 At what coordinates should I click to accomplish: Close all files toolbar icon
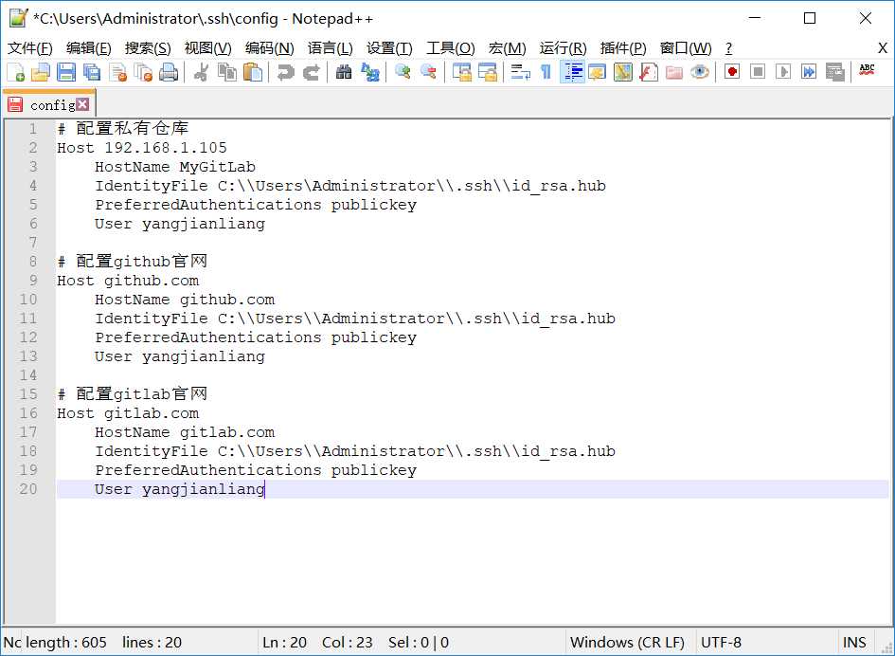click(x=143, y=73)
